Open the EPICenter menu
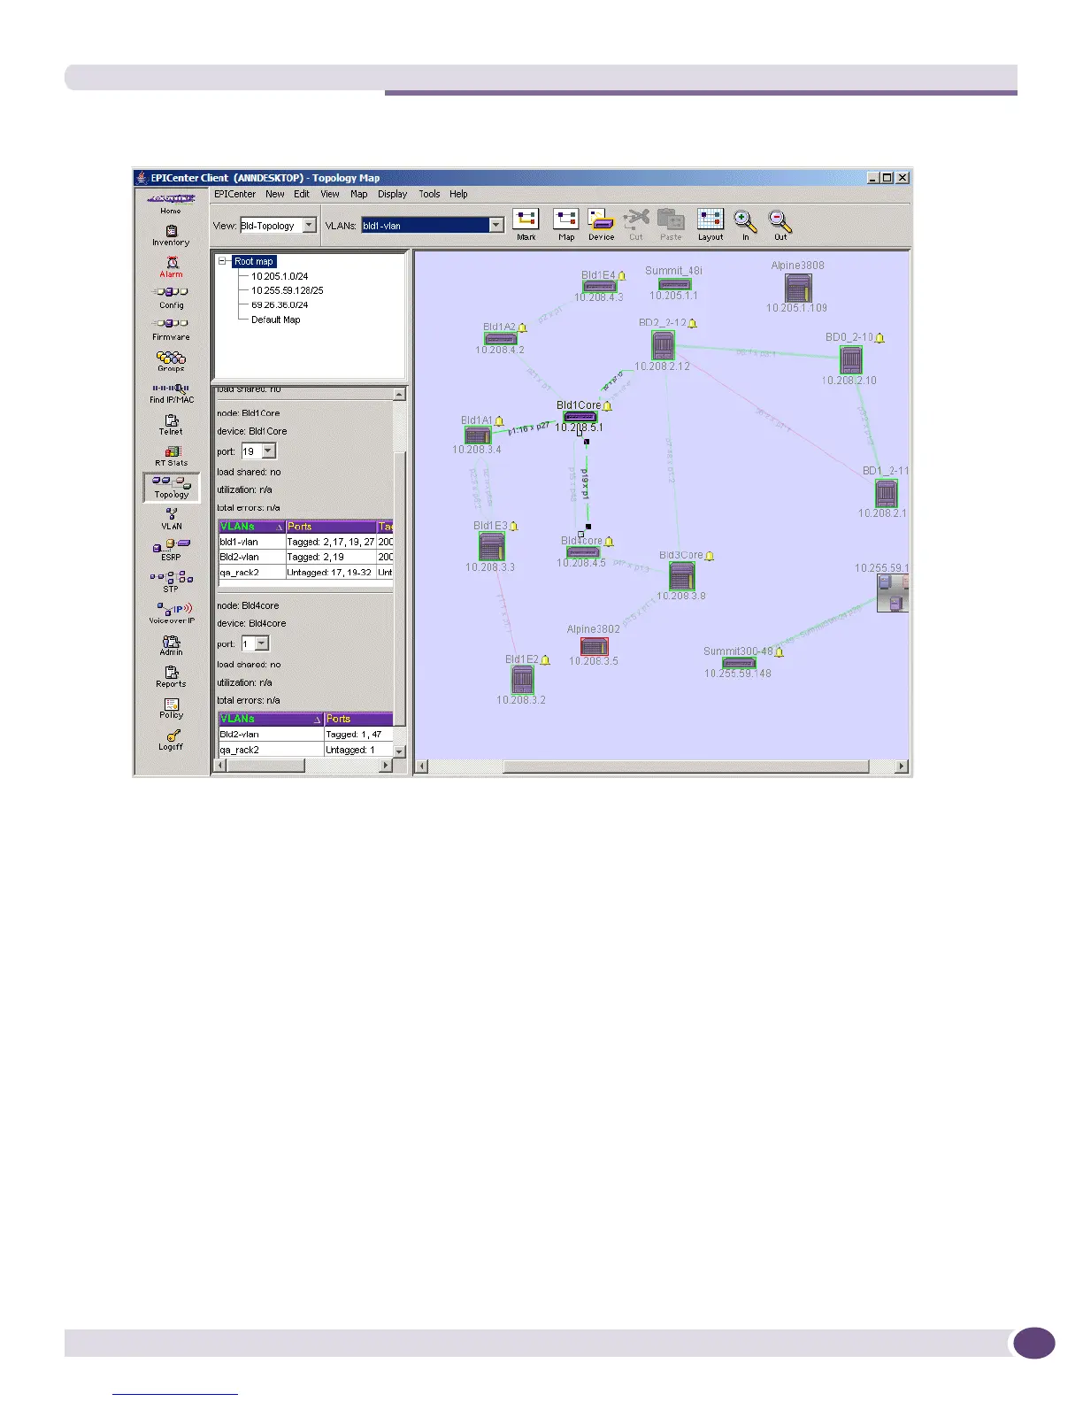Viewport: 1083px width, 1402px height. click(x=234, y=194)
